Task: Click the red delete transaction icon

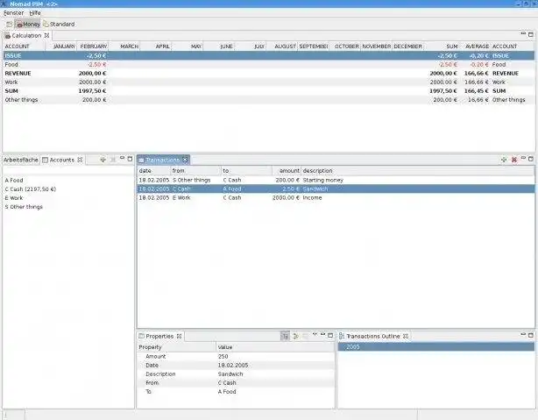Action: pyautogui.click(x=514, y=160)
